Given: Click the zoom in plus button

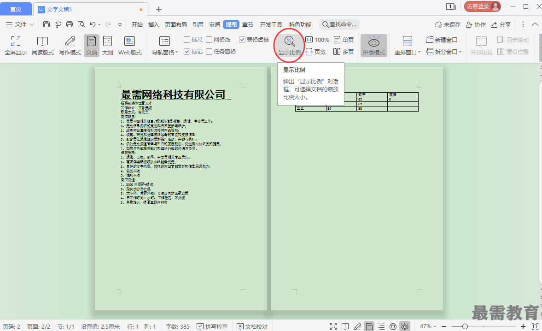Looking at the screenshot, I should click(523, 326).
